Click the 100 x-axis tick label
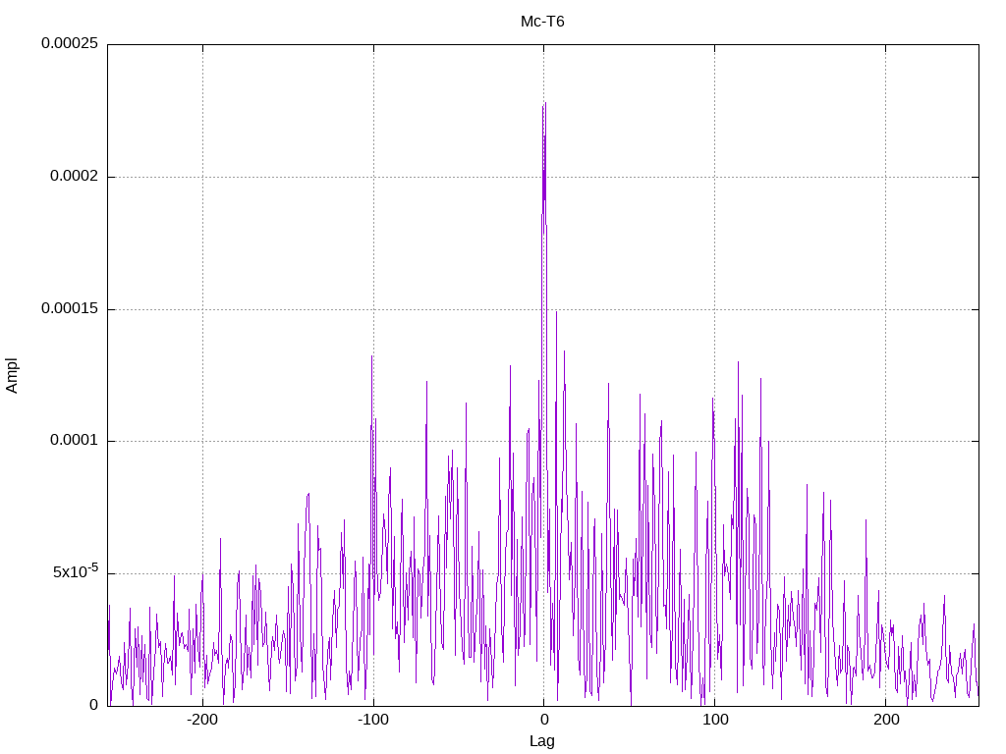1006x754 pixels. tap(715, 720)
